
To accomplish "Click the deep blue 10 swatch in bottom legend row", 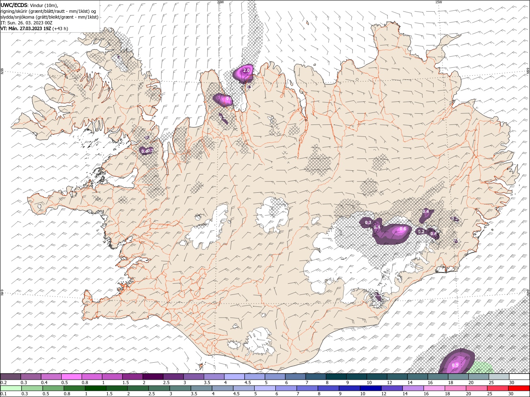I will (x=370, y=388).
